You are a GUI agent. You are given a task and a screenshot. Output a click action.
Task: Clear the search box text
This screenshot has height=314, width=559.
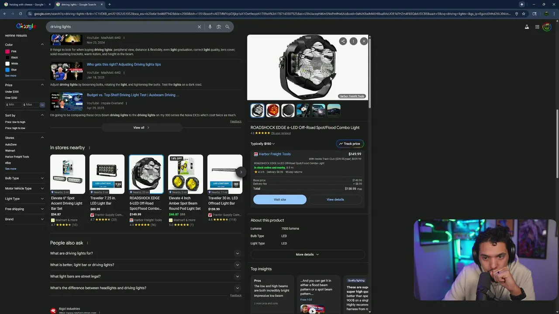tap(199, 27)
